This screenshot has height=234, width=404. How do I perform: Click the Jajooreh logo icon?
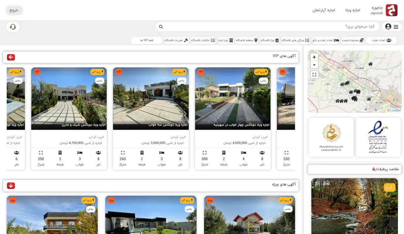click(x=392, y=10)
